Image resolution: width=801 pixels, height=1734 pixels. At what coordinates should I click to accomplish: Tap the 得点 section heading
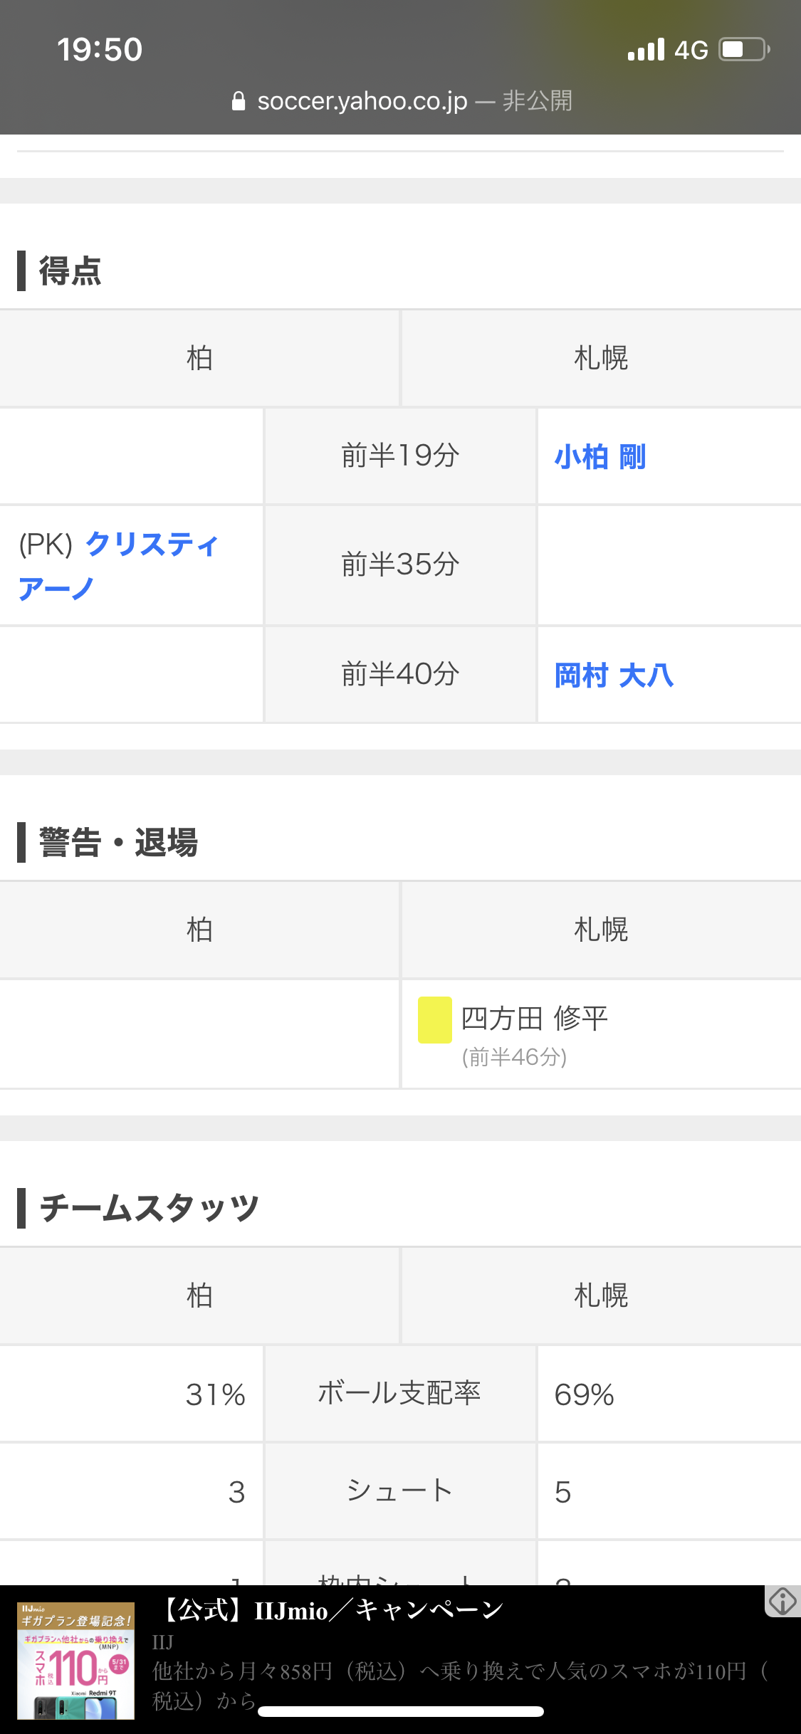coord(70,271)
